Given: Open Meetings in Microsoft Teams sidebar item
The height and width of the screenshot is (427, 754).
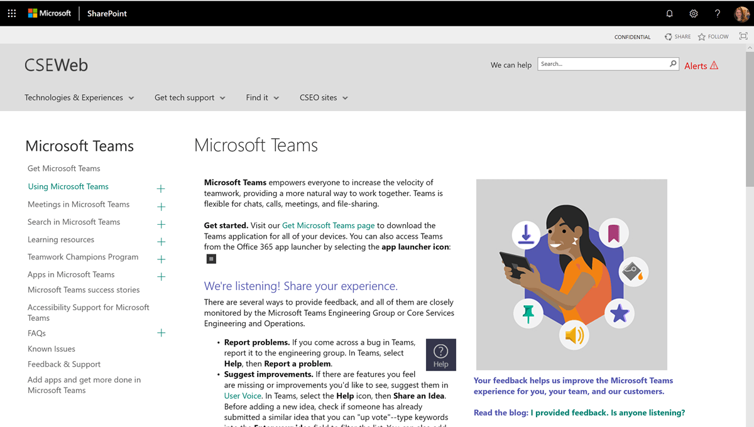Looking at the screenshot, I should pos(79,204).
